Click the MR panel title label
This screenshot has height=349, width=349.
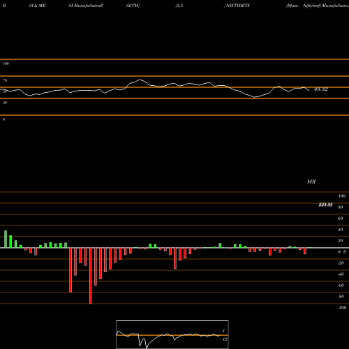pos(311,181)
